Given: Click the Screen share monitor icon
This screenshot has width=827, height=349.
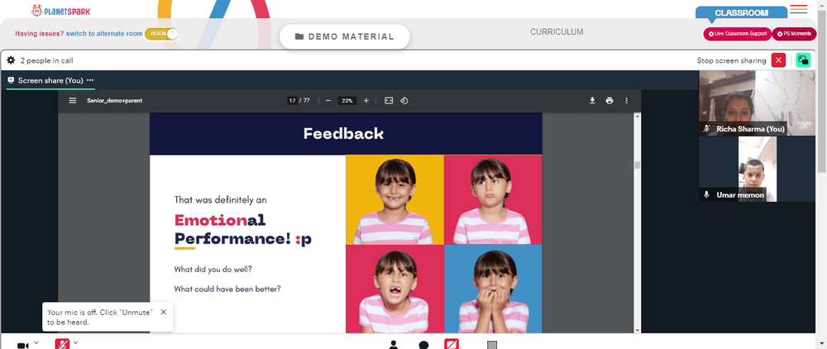Looking at the screenshot, I should click(11, 80).
